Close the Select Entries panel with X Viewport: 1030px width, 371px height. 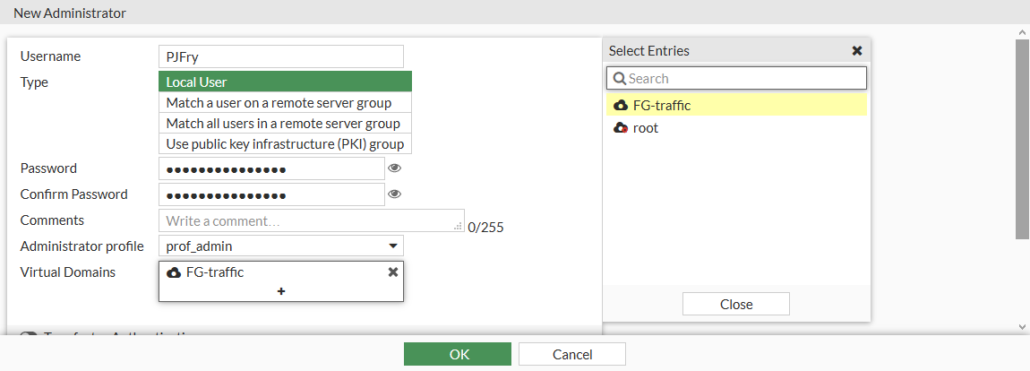[856, 51]
